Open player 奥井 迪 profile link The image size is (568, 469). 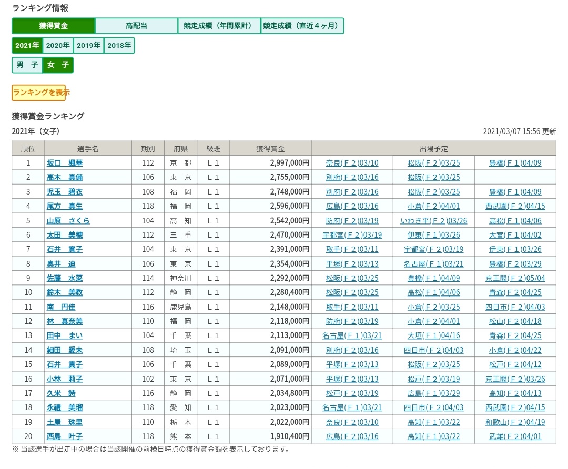click(61, 263)
